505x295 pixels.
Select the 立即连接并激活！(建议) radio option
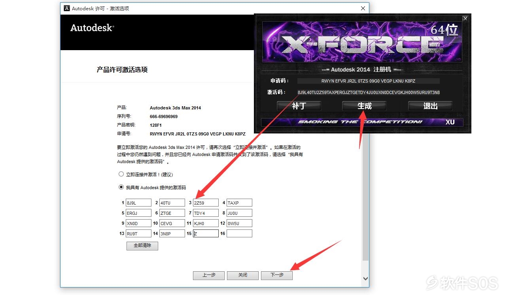click(x=121, y=174)
